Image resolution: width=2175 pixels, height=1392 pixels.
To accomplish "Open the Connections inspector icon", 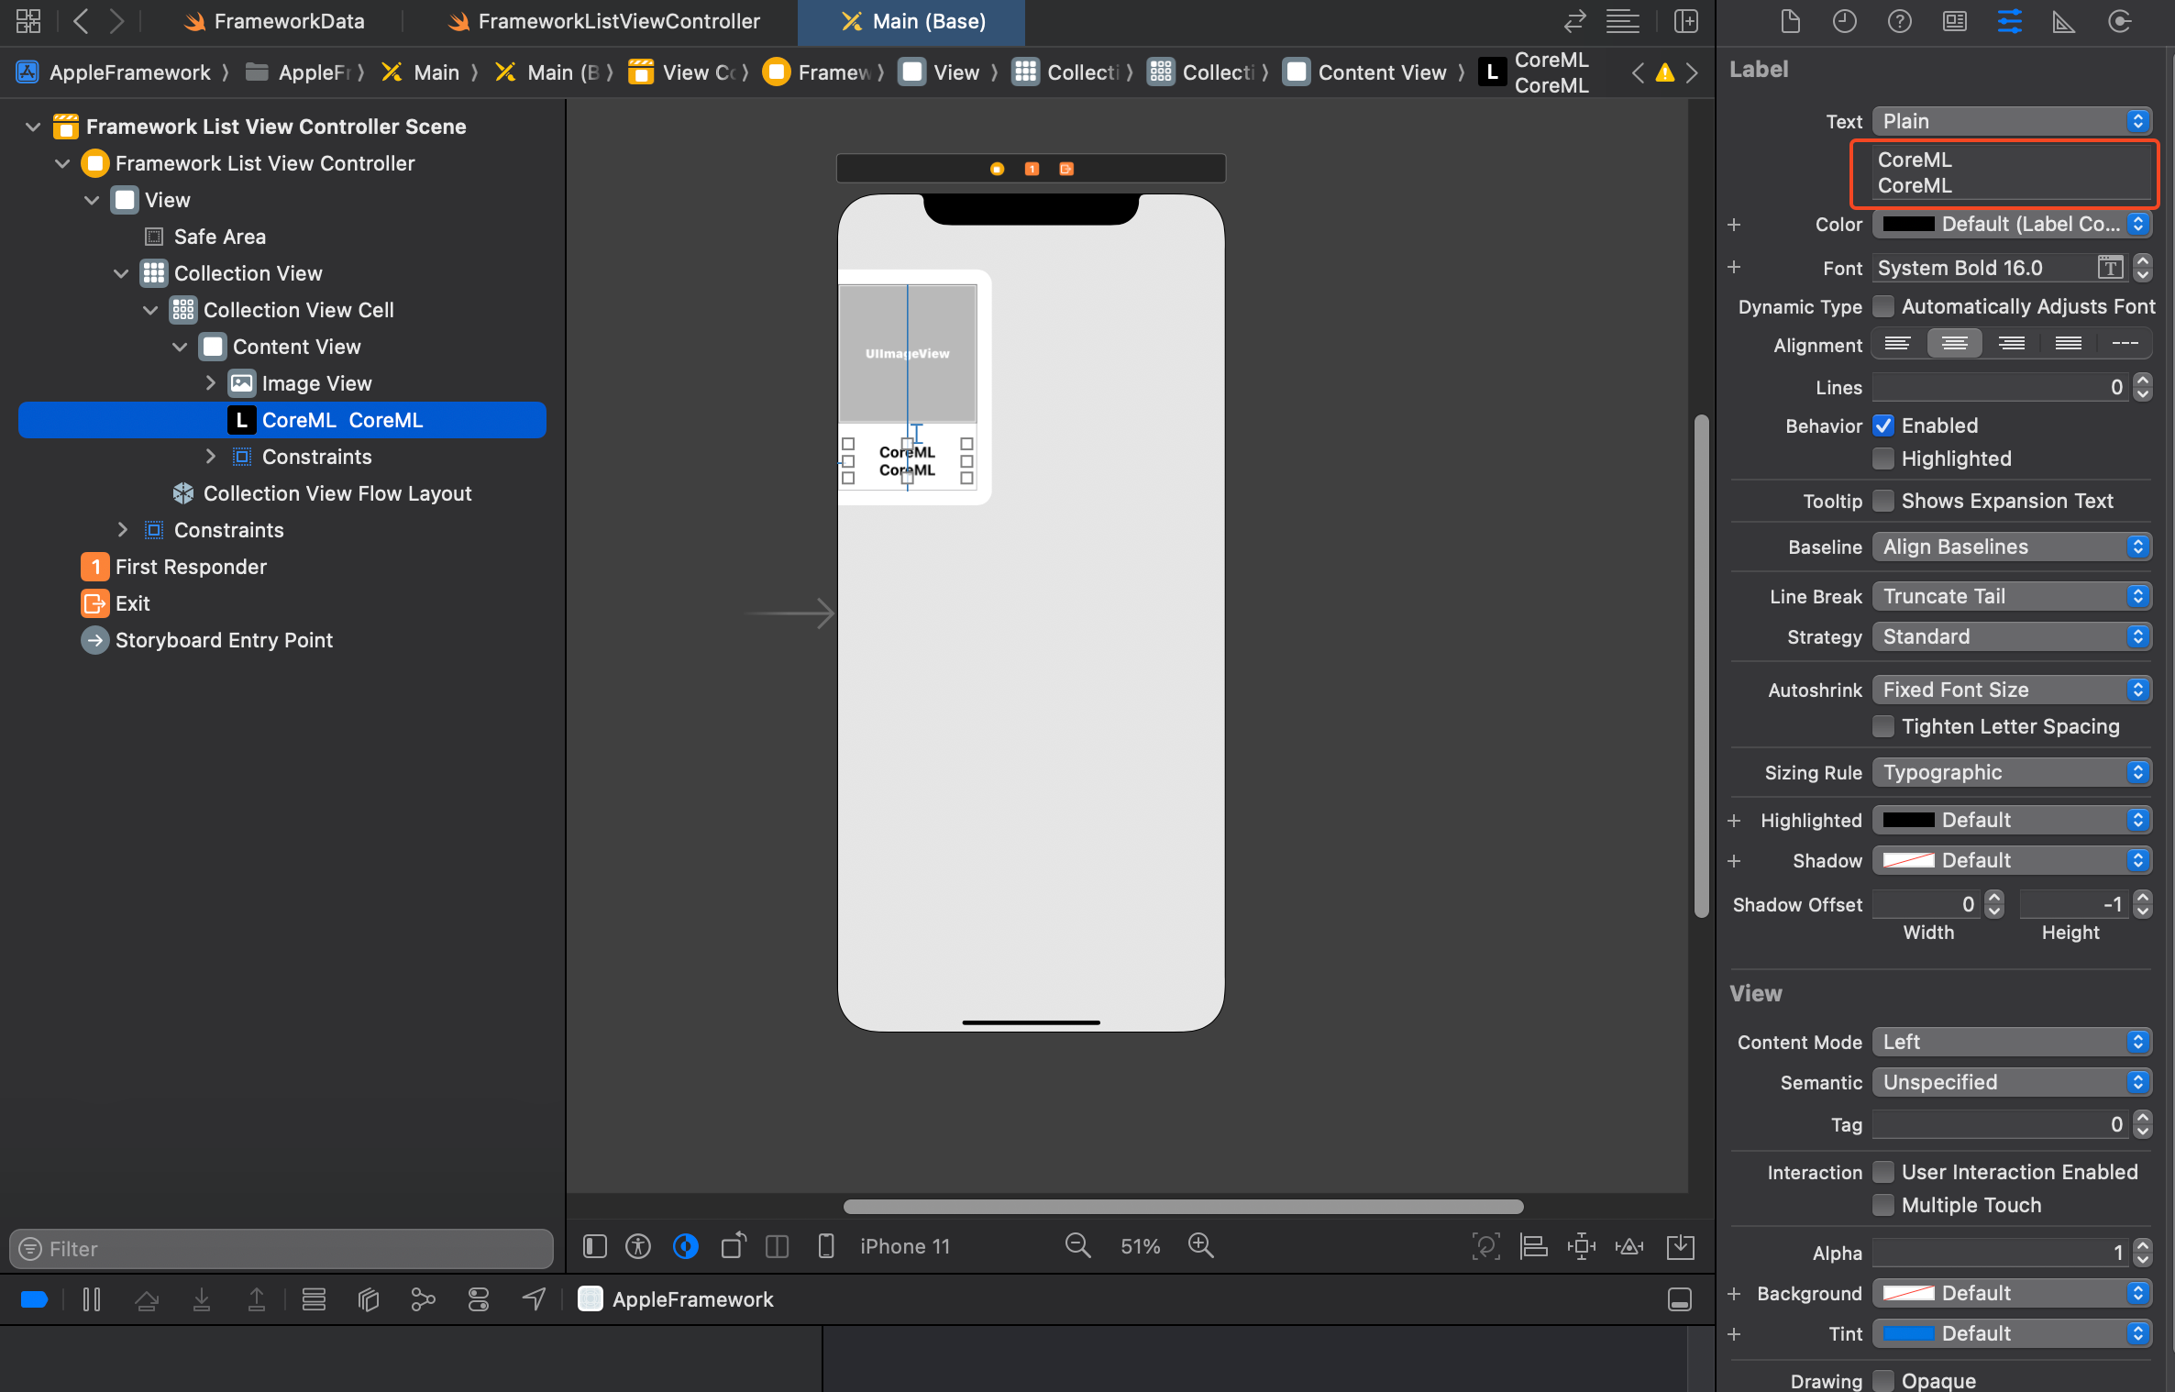I will click(x=2119, y=21).
